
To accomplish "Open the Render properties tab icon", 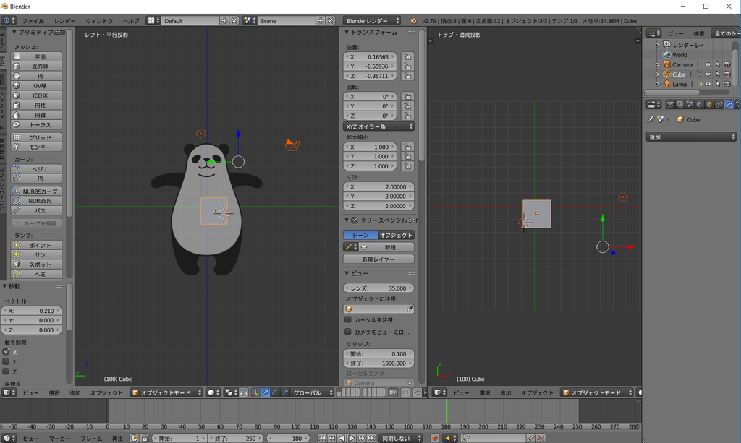I will coord(670,105).
